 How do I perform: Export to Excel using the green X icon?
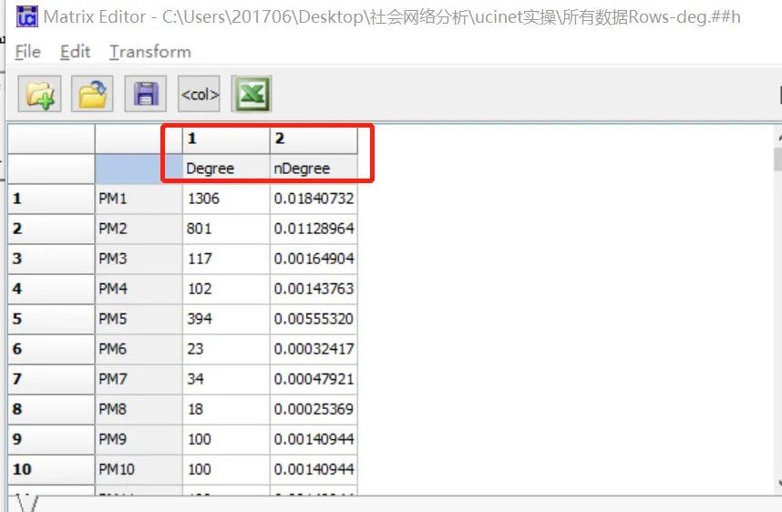click(x=252, y=94)
